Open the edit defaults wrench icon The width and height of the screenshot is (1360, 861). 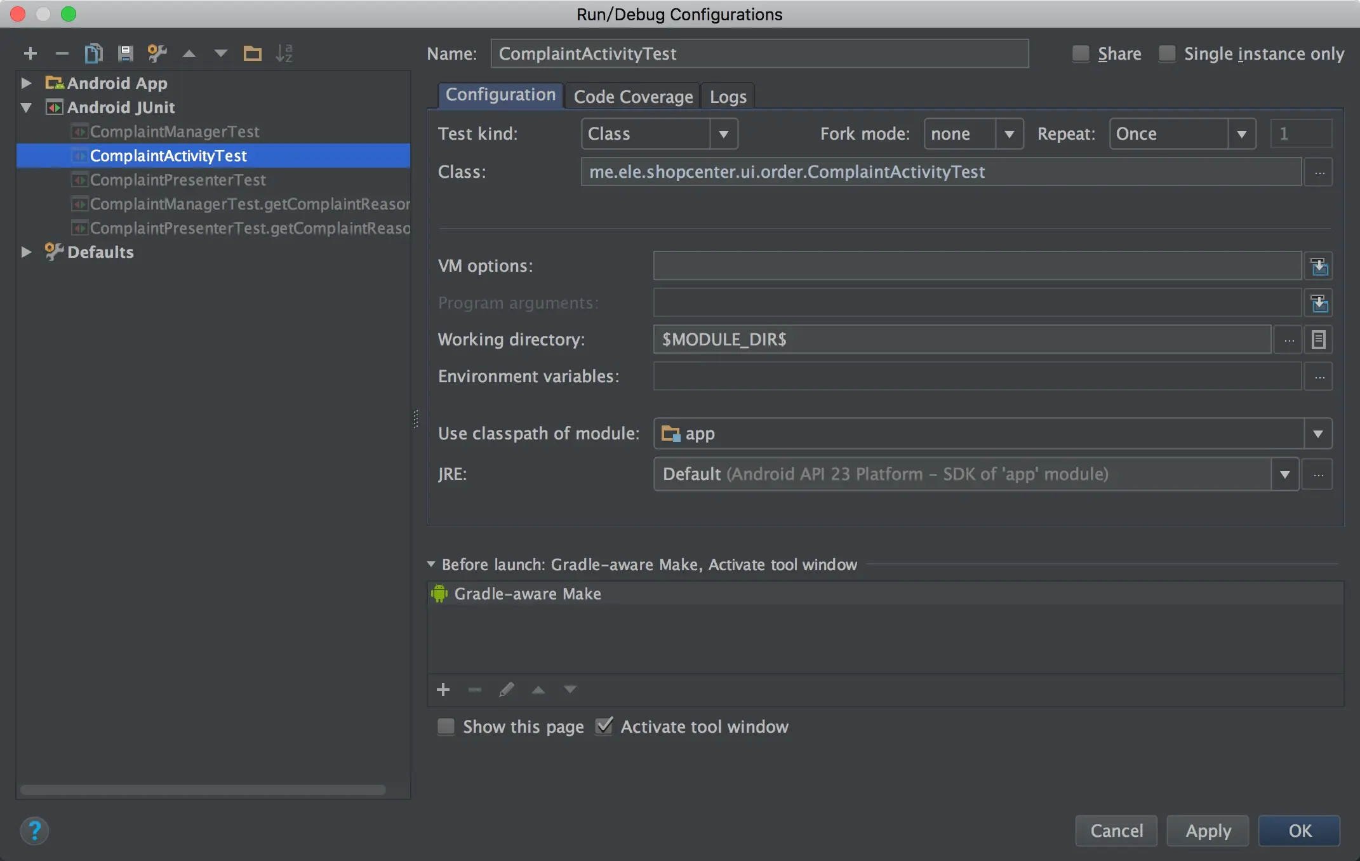pyautogui.click(x=157, y=54)
